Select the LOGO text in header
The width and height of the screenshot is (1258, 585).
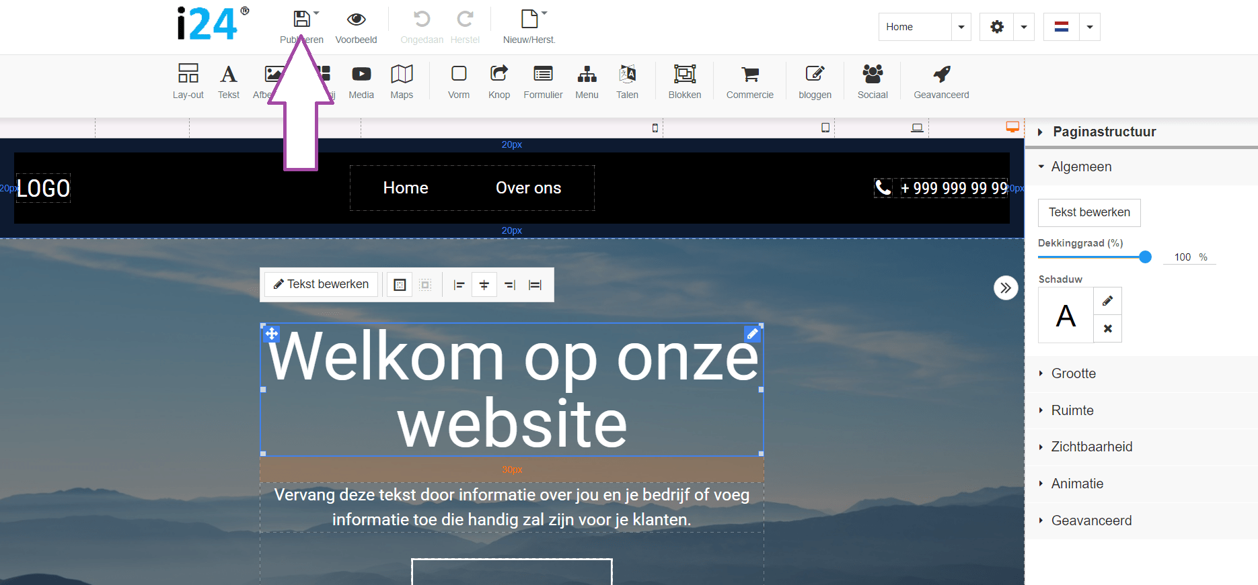click(x=43, y=188)
